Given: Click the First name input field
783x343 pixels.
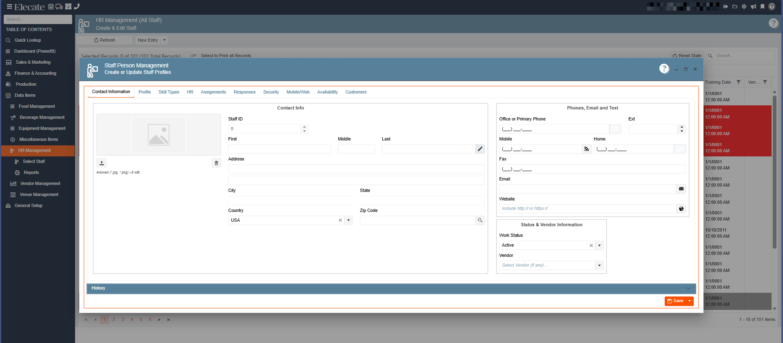Looking at the screenshot, I should coord(279,149).
